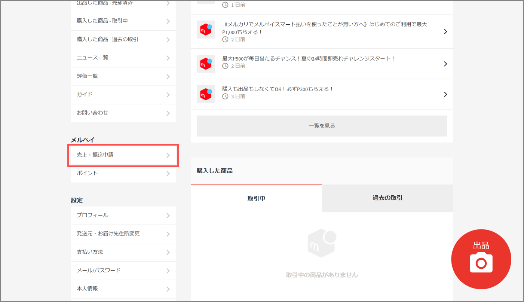Click chevron next to 購入した商品 - 取引中
Viewport: 524px width, 302px height.
[168, 21]
